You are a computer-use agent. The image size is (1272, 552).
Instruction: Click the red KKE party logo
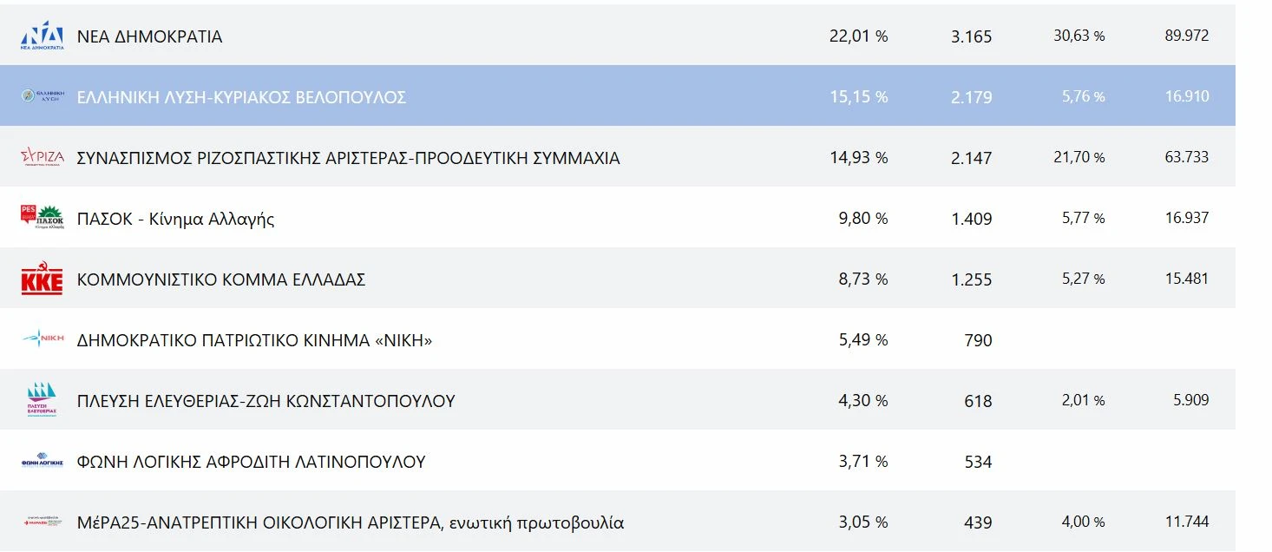tap(42, 279)
